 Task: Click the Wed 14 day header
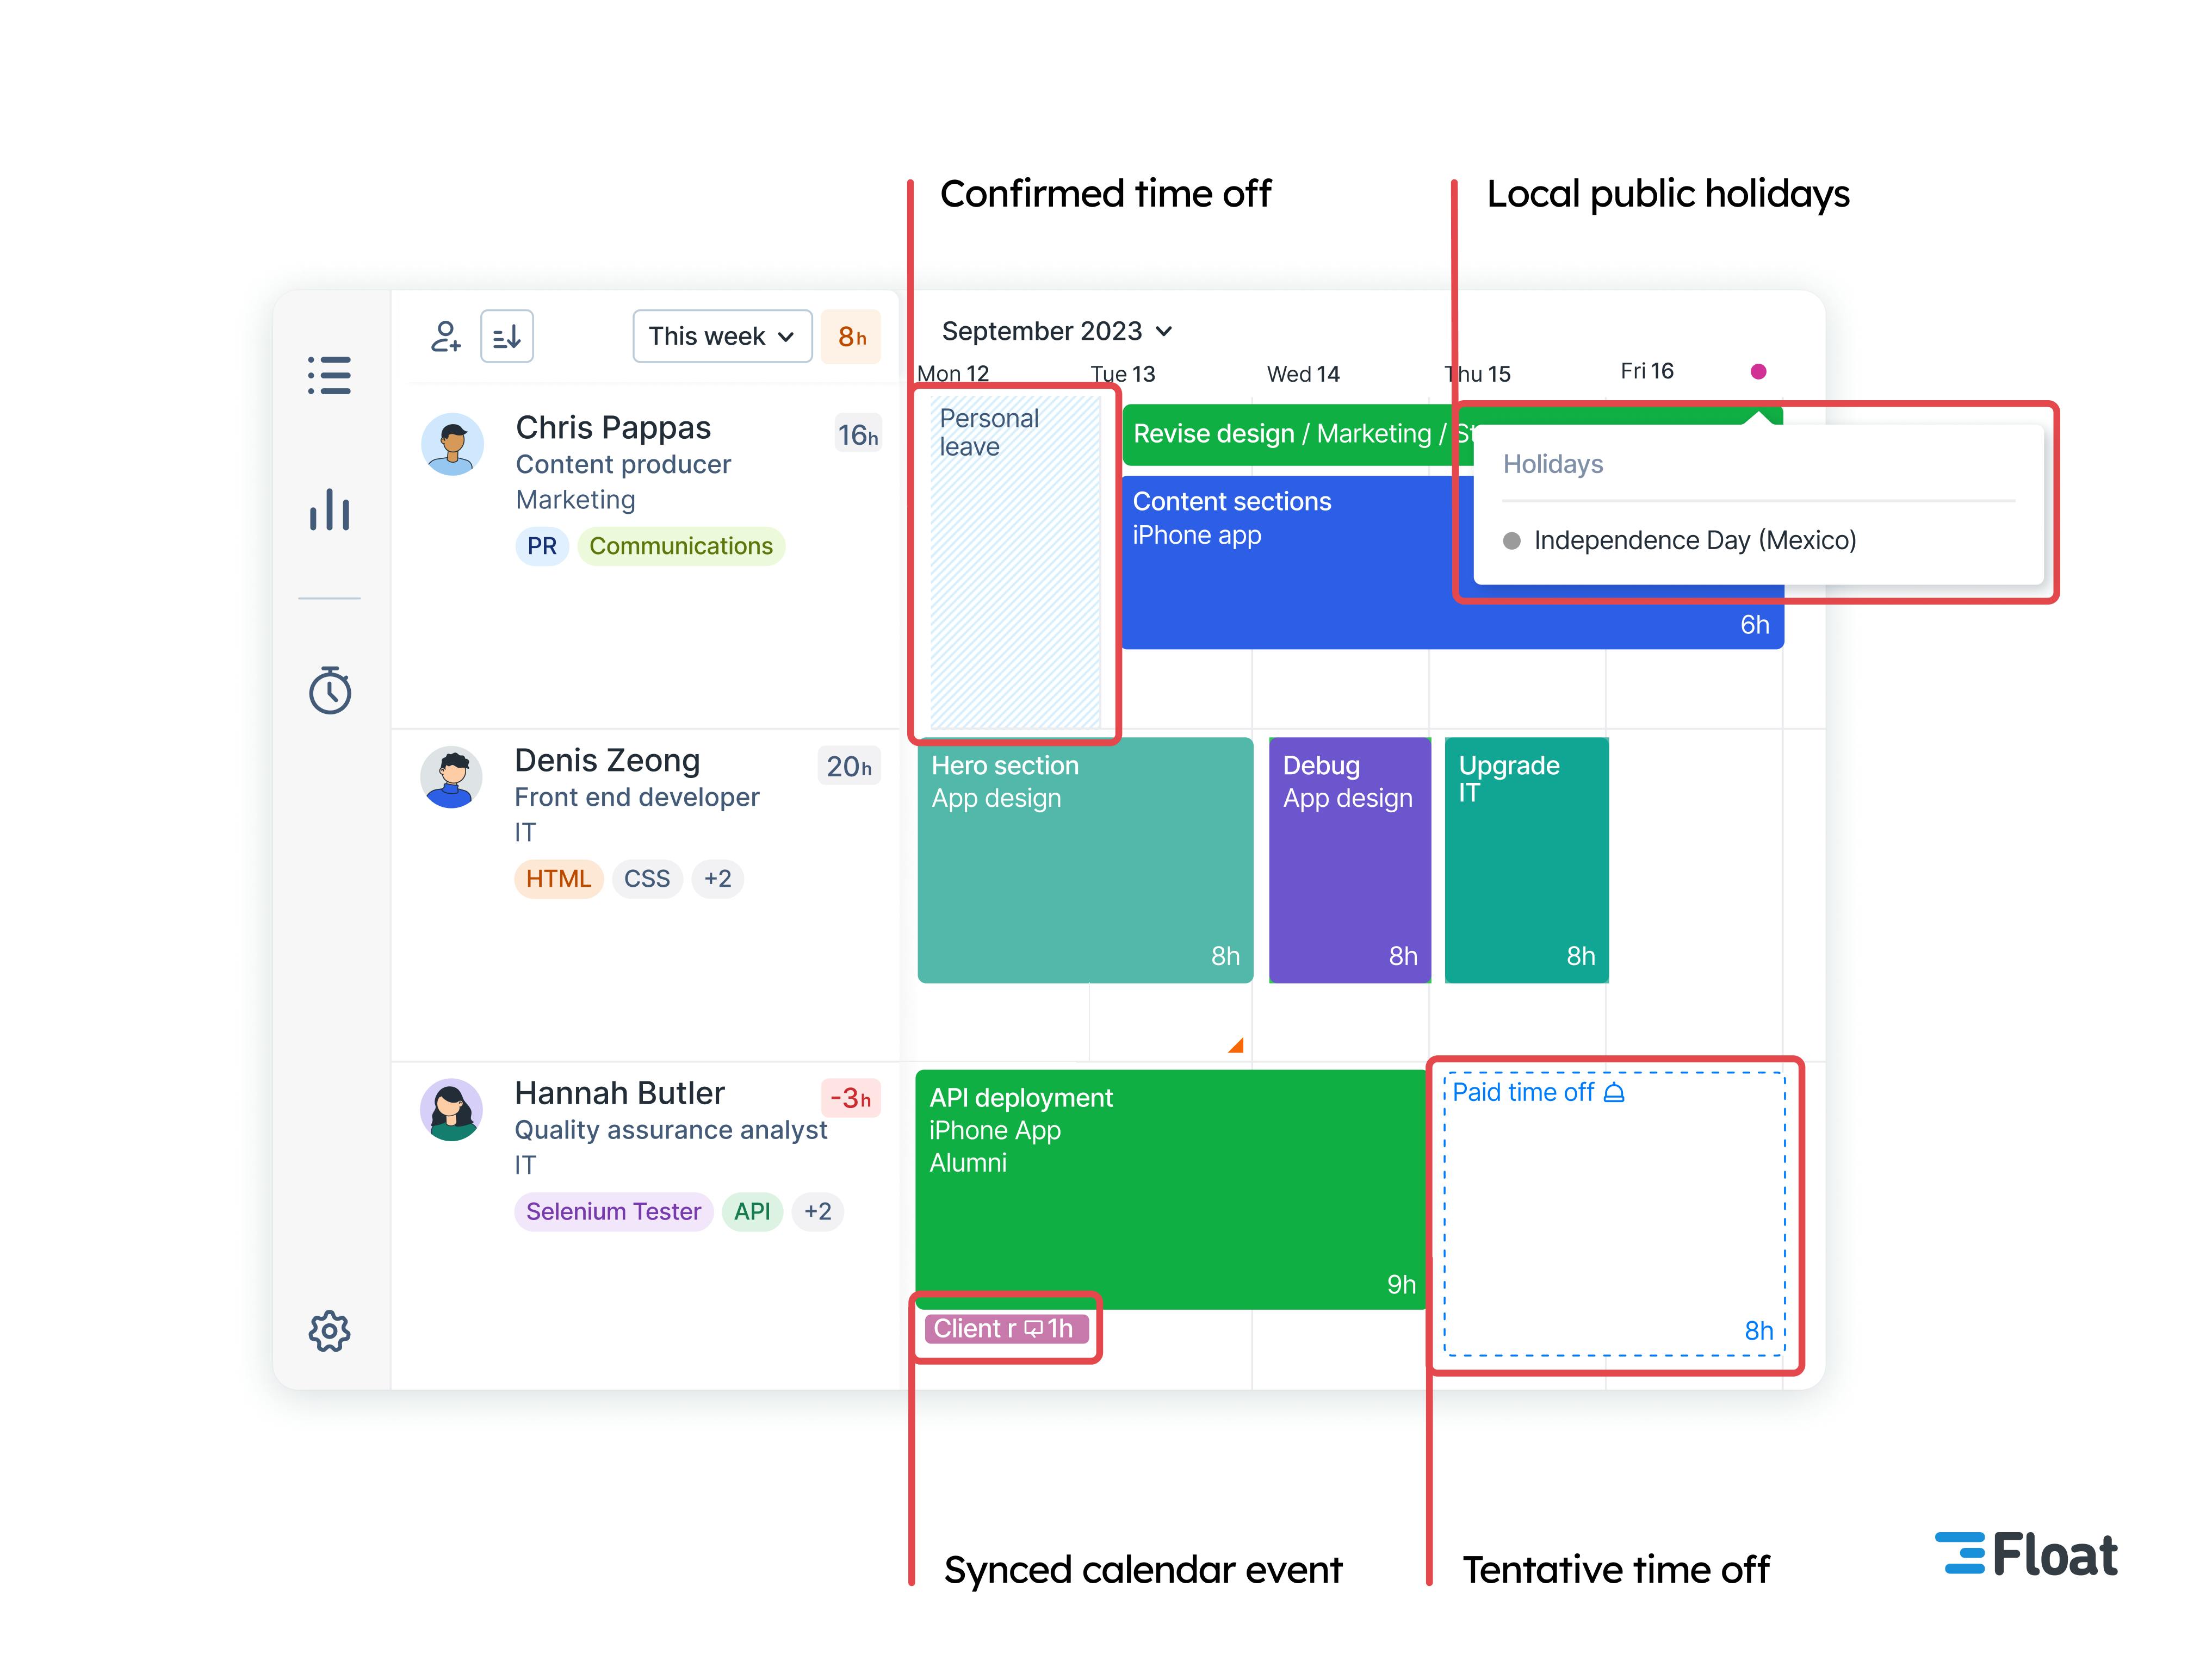1304,374
